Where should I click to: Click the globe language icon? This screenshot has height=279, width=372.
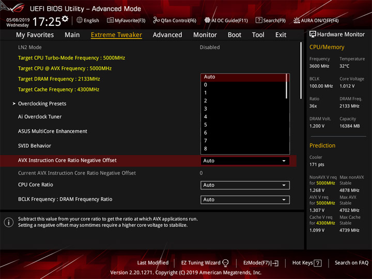click(x=80, y=20)
